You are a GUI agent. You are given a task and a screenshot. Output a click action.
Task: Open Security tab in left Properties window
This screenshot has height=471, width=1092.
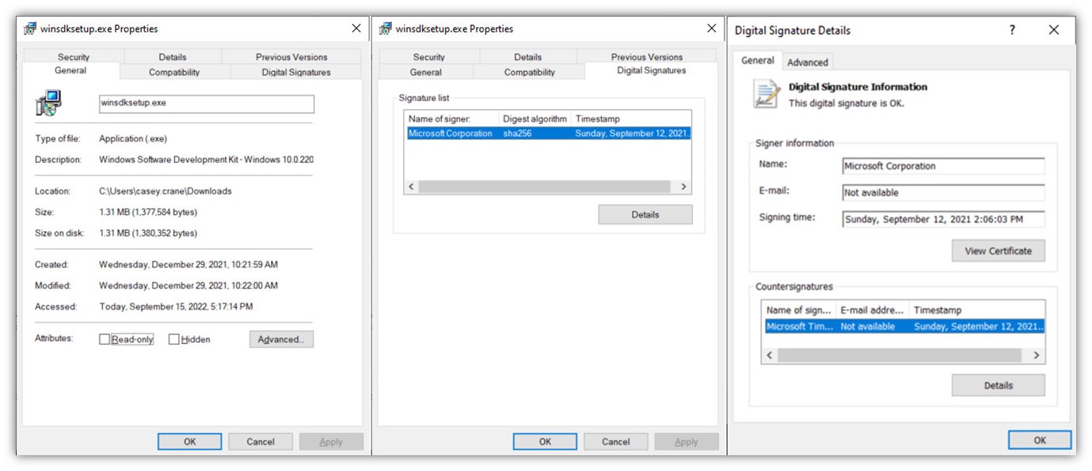pyautogui.click(x=74, y=57)
